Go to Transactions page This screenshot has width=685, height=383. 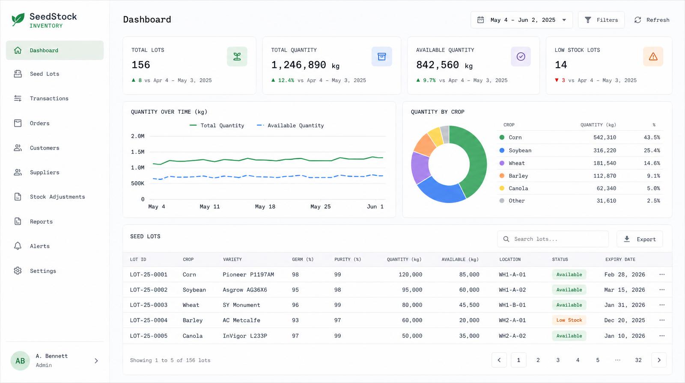(x=55, y=98)
